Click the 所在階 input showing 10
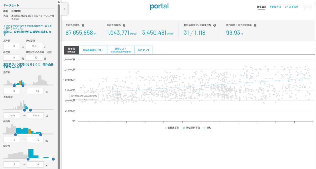This screenshot has height=169, width=316. coord(11,57)
